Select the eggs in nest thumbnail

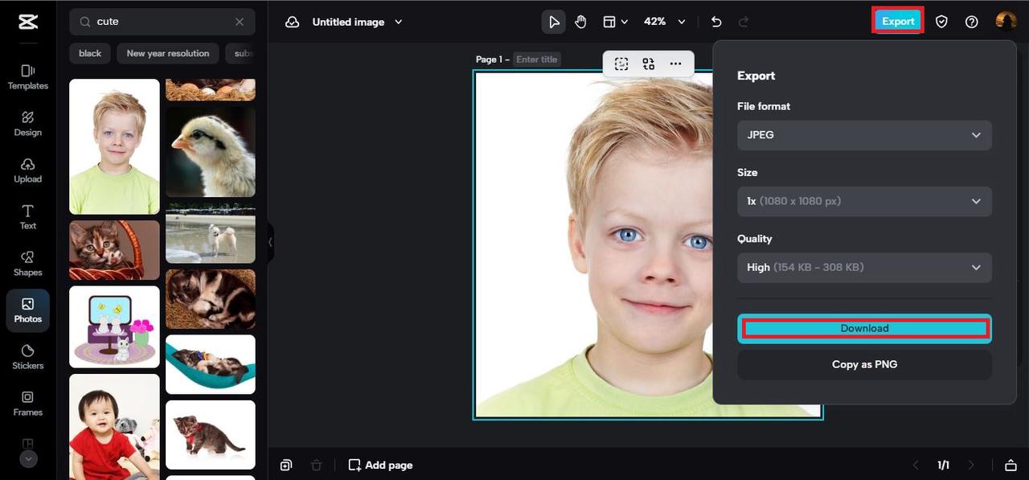click(211, 89)
